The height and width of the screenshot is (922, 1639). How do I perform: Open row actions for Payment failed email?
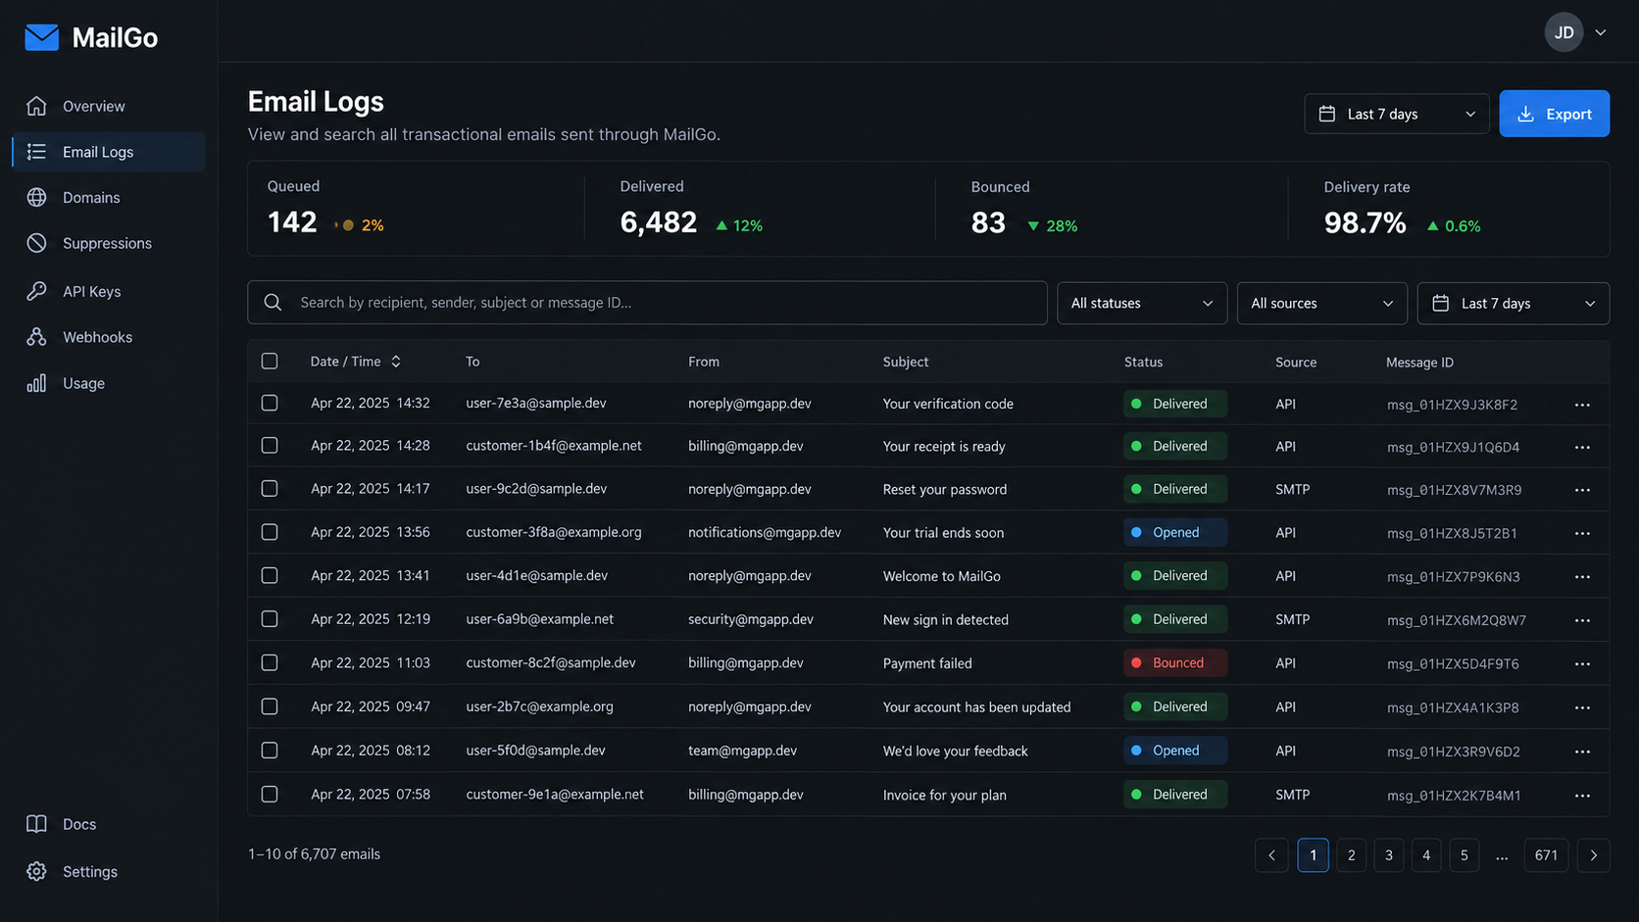pos(1582,663)
